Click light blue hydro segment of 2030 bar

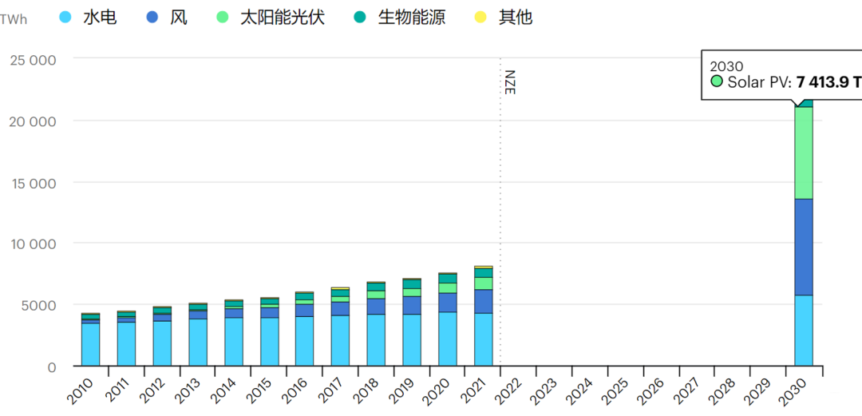click(804, 331)
